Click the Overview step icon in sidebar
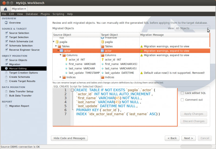 tap(6, 23)
